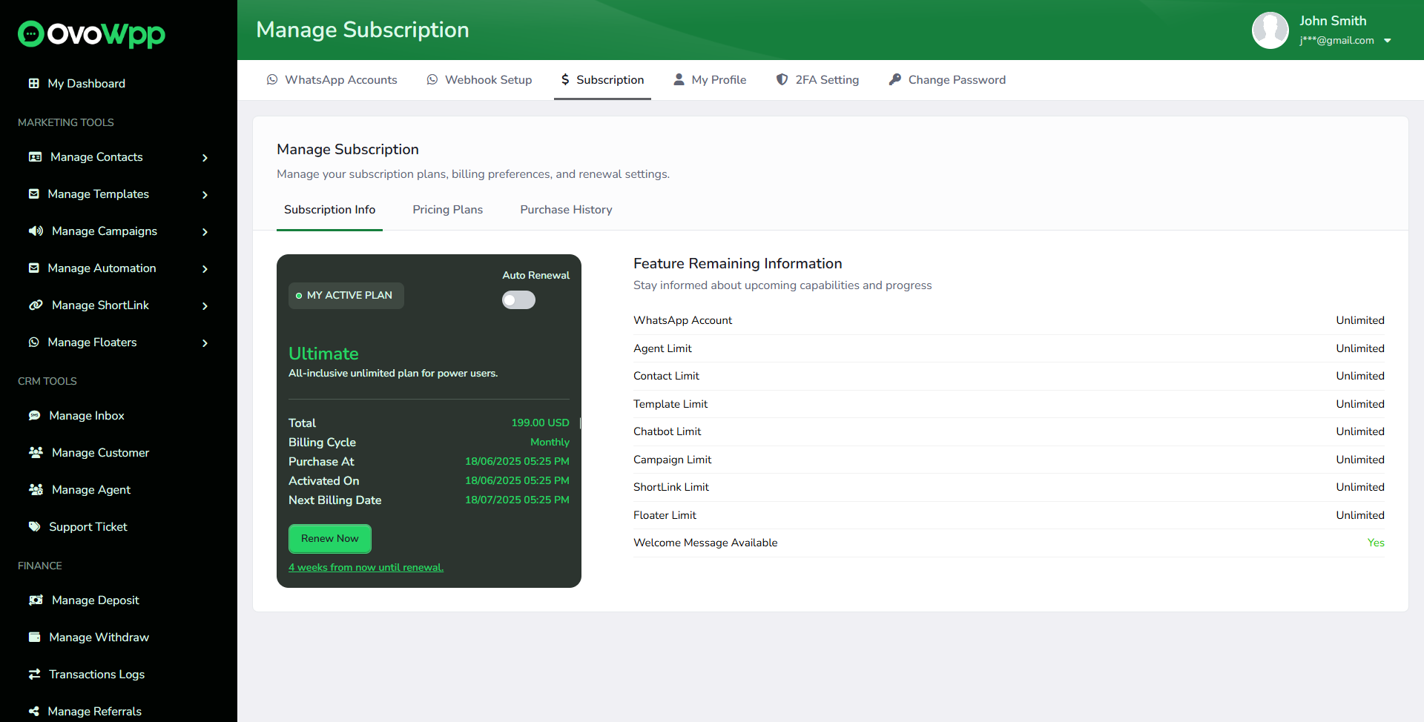Click the Webhook Setup tab icon

click(432, 79)
